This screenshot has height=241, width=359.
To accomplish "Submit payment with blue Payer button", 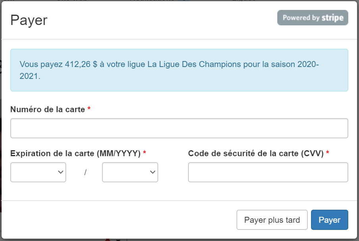I will click(330, 220).
